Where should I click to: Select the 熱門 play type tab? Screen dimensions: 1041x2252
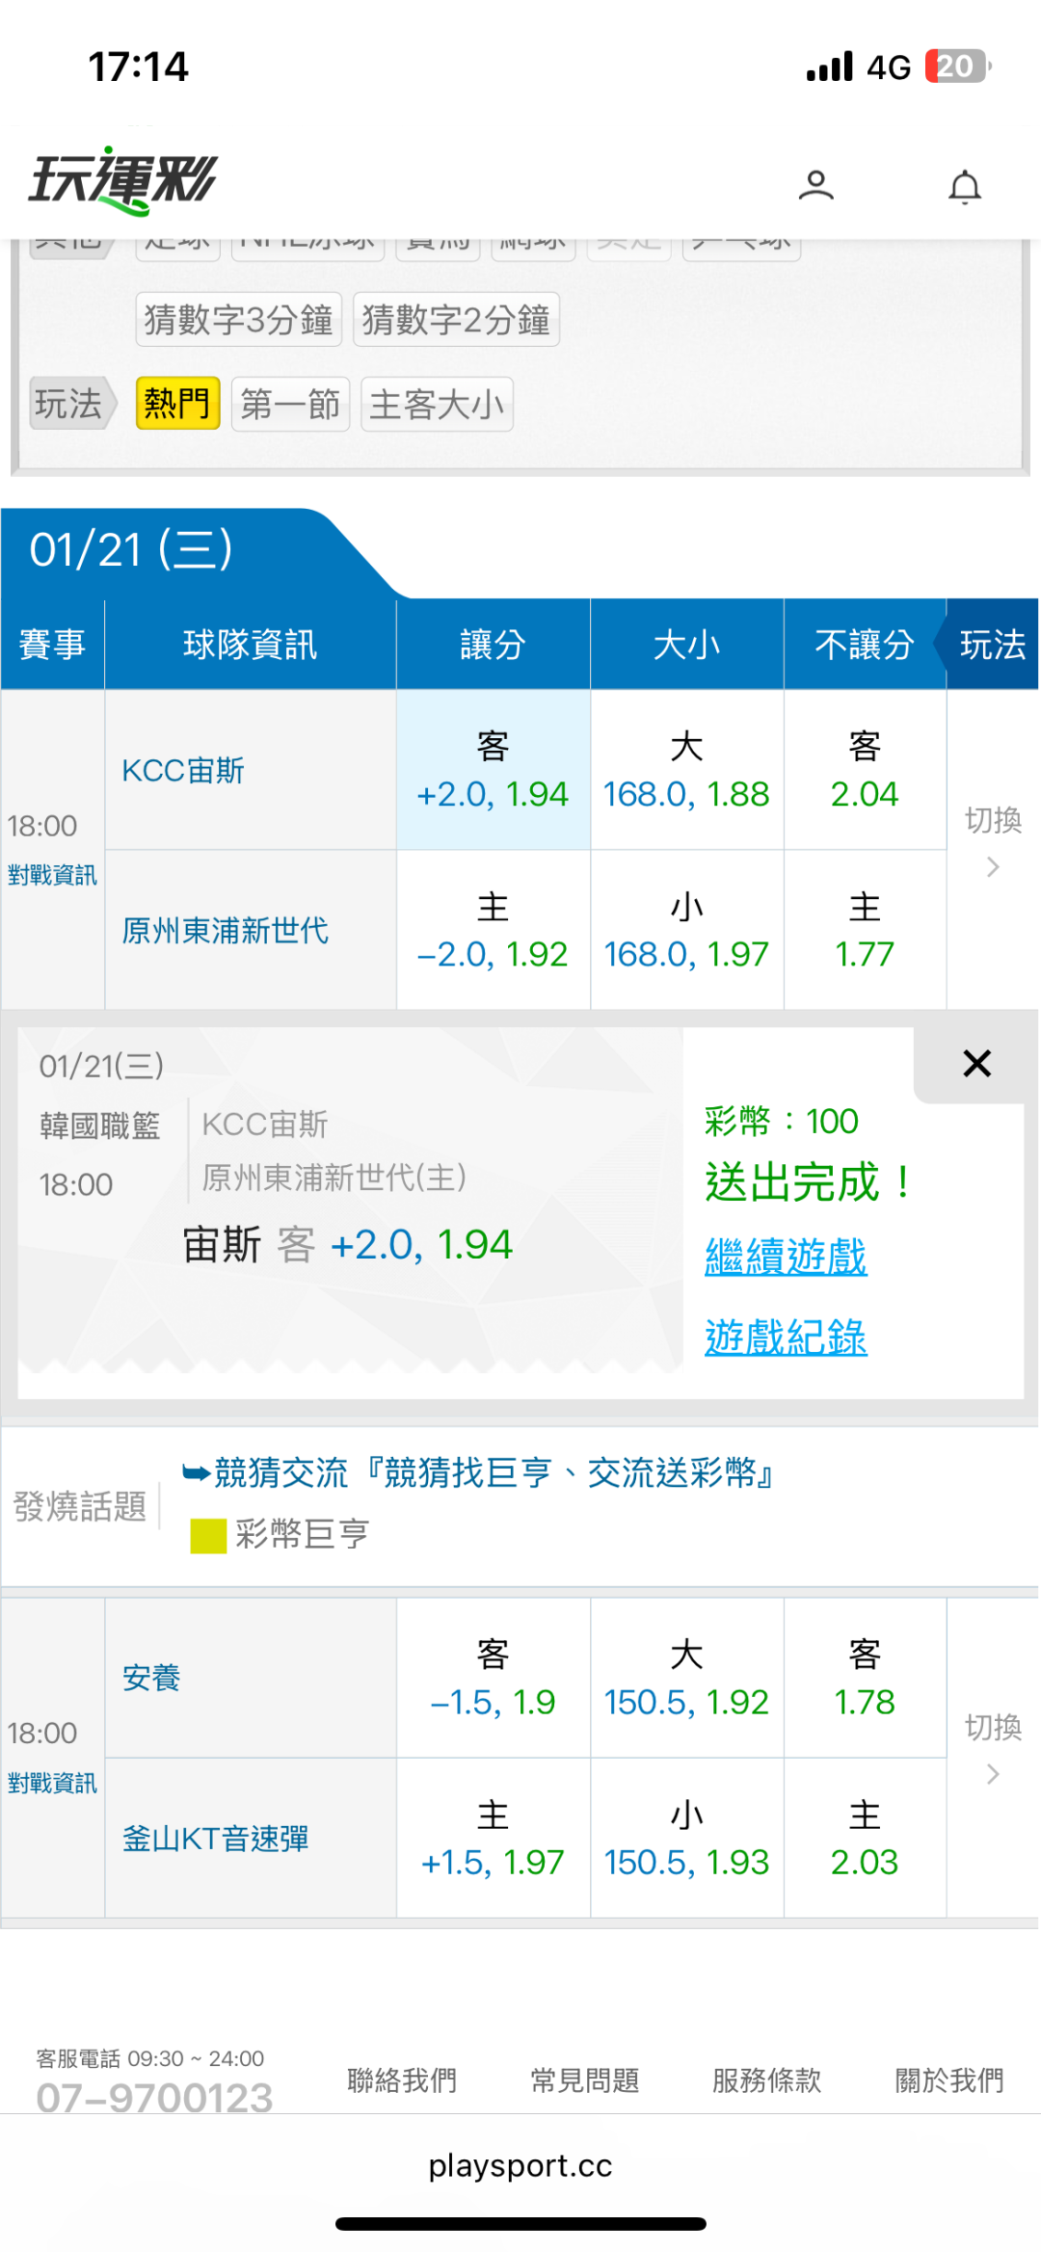click(177, 404)
